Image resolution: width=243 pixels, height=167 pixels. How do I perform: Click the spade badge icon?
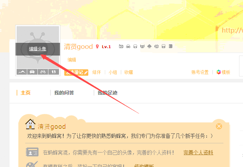[149, 46]
